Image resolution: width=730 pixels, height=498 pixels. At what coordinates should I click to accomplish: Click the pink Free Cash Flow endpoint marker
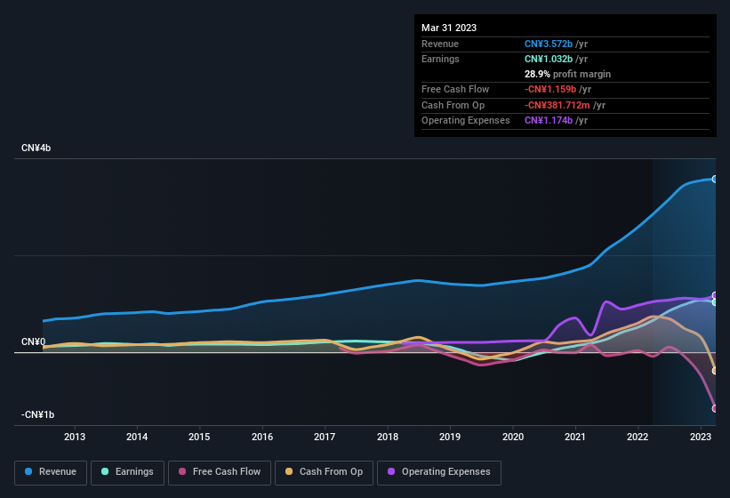[715, 409]
